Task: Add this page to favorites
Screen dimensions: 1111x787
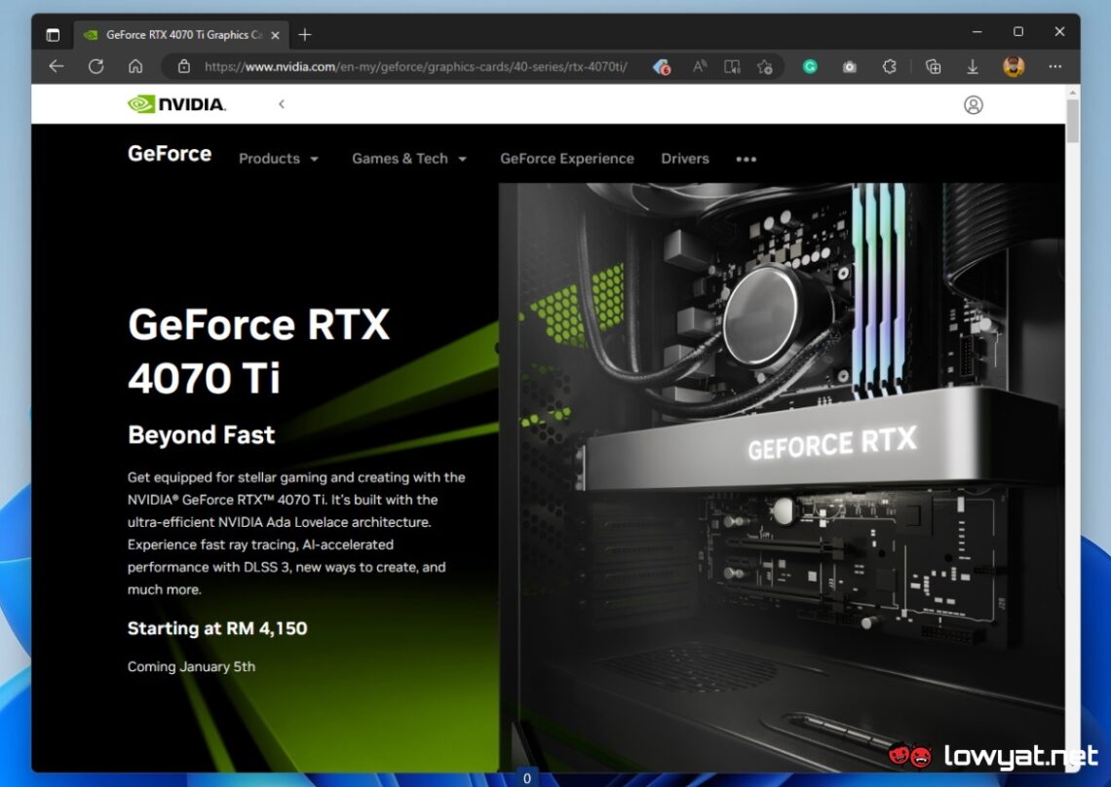Action: pos(766,66)
